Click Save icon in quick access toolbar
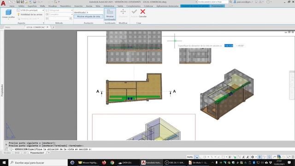Image resolution: width=295 pixels, height=166 pixels. [18, 2]
